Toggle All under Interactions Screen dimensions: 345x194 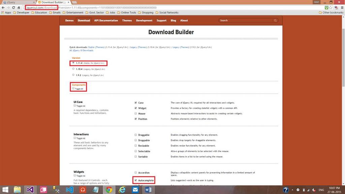(75, 138)
